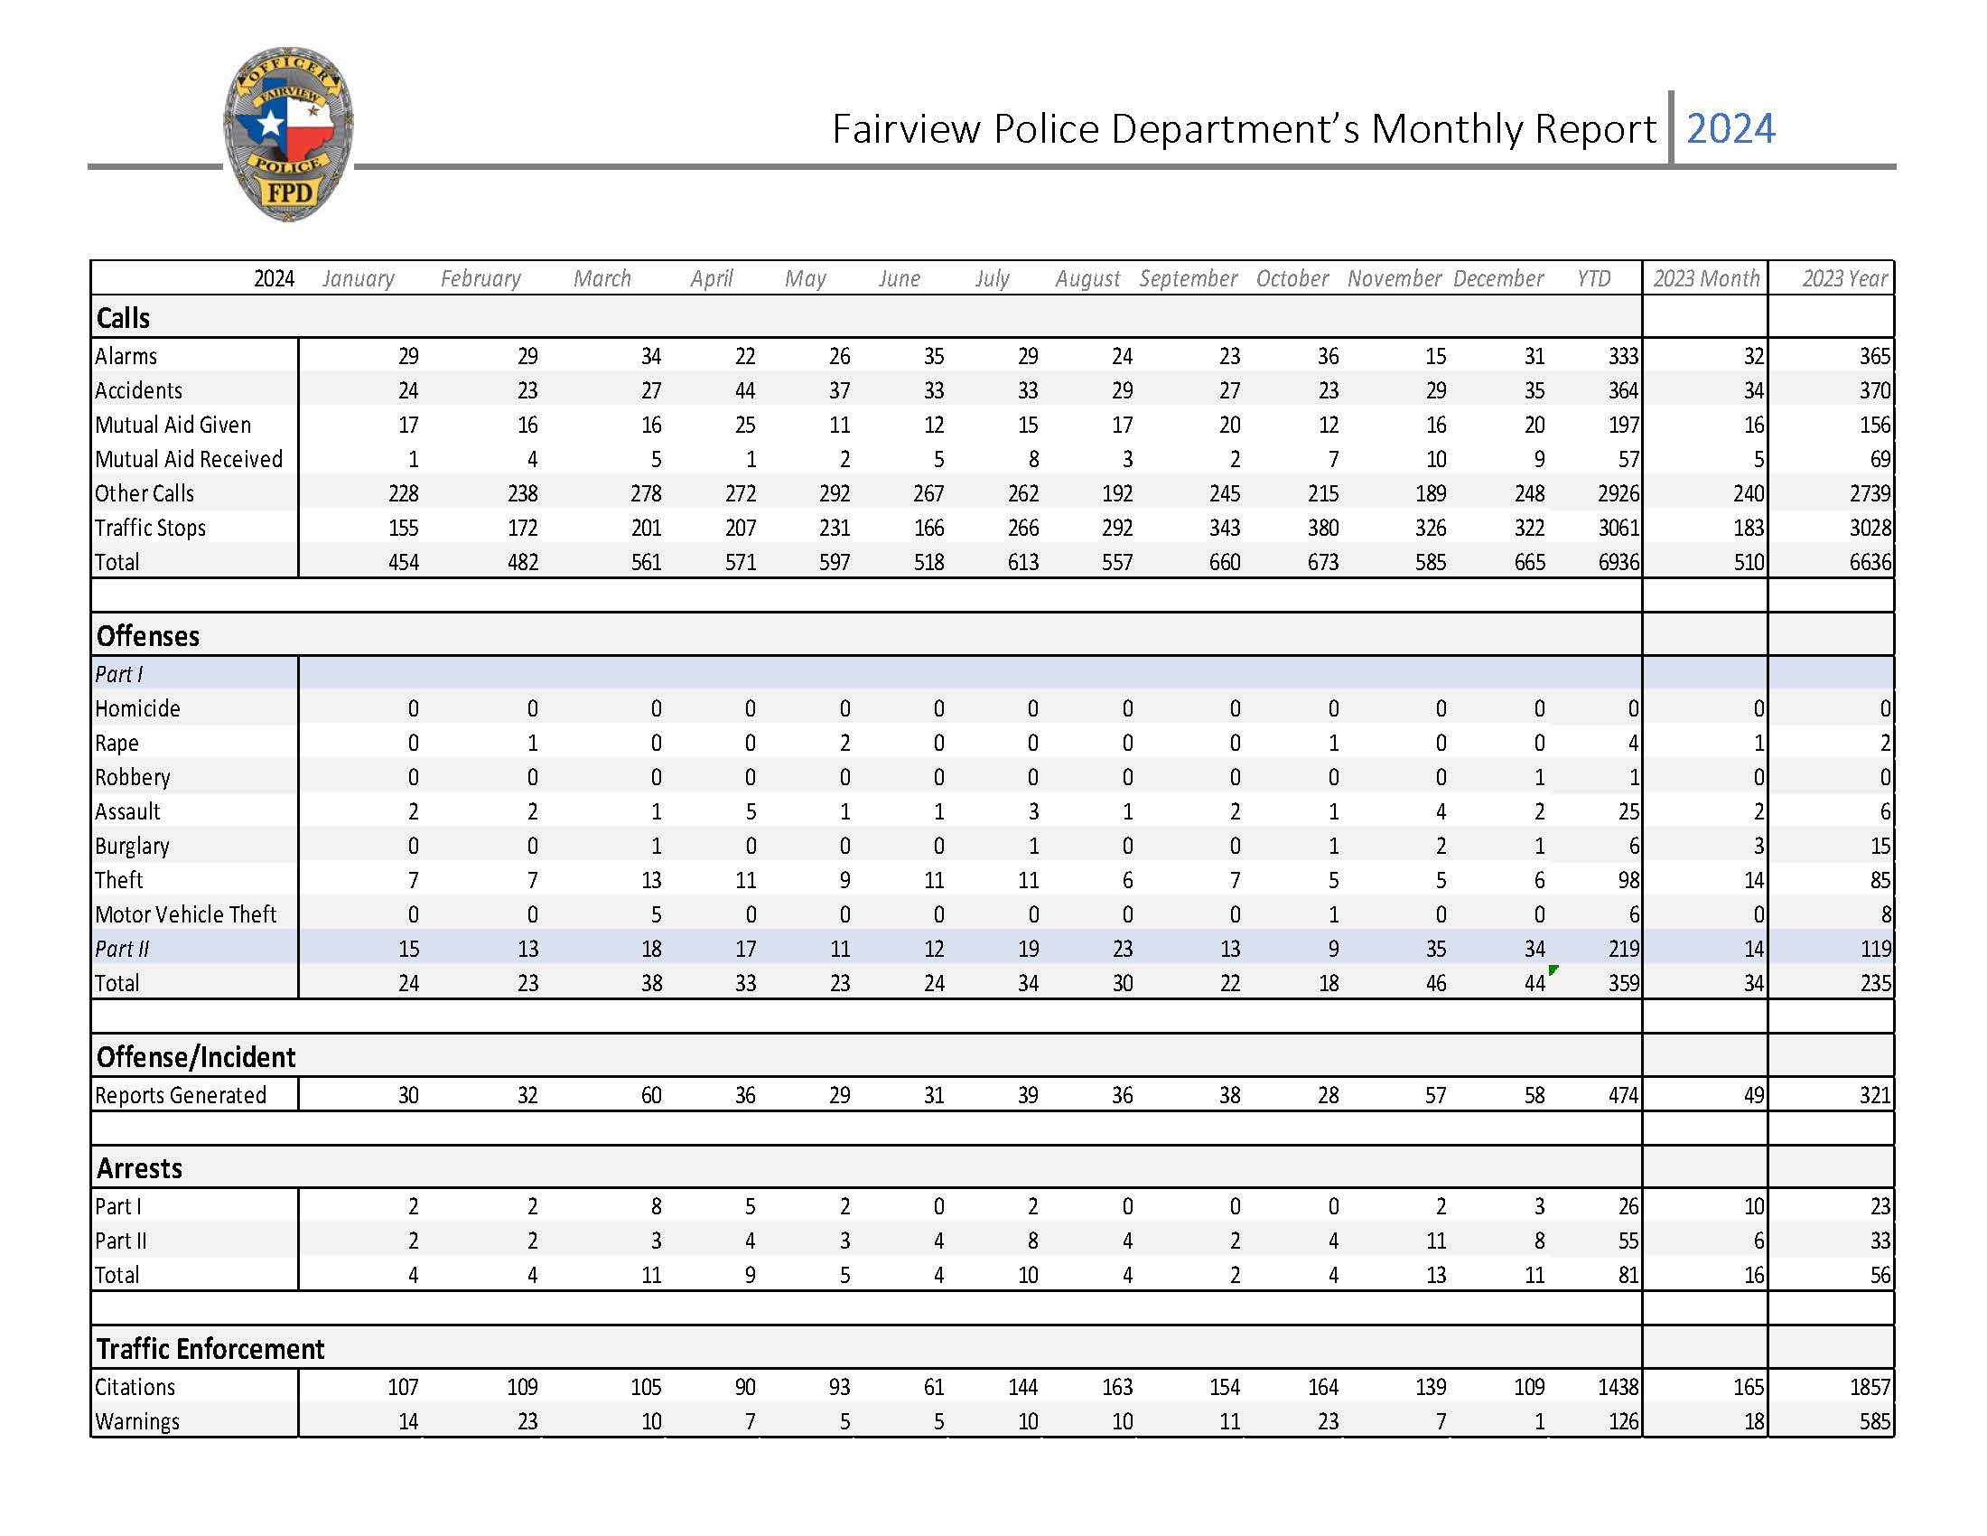This screenshot has height=1536, width=1987.
Task: Select the Traffic Stops row label
Action: point(150,528)
